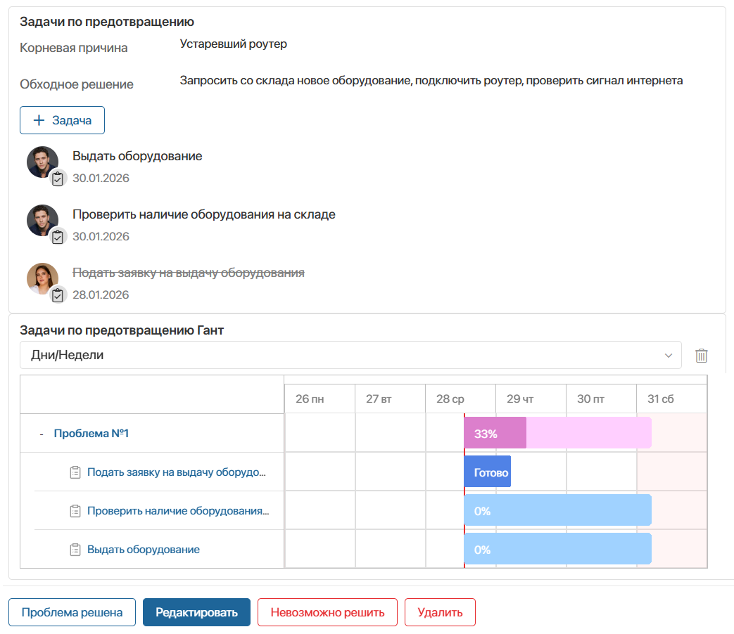Image resolution: width=734 pixels, height=634 pixels.
Task: Open the 'Проблема №1' link in Gantt
Action: click(91, 434)
